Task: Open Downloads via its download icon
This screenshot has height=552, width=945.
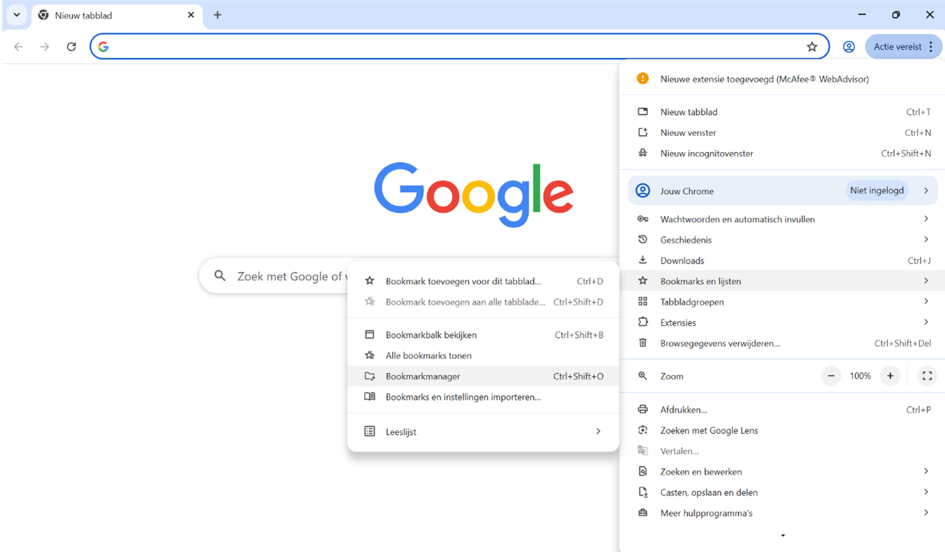Action: click(x=642, y=260)
